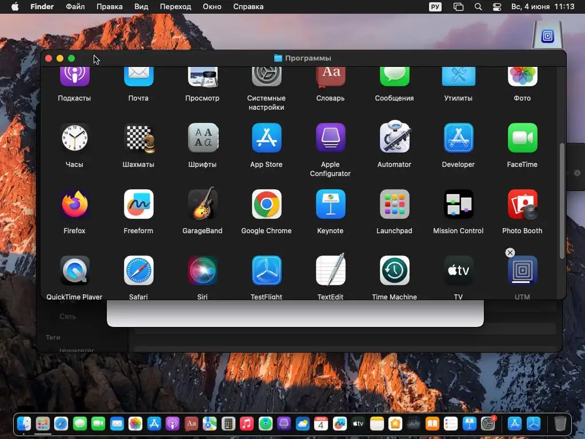Image resolution: width=585 pixels, height=439 pixels.
Task: Click the Программы window title
Action: click(308, 58)
